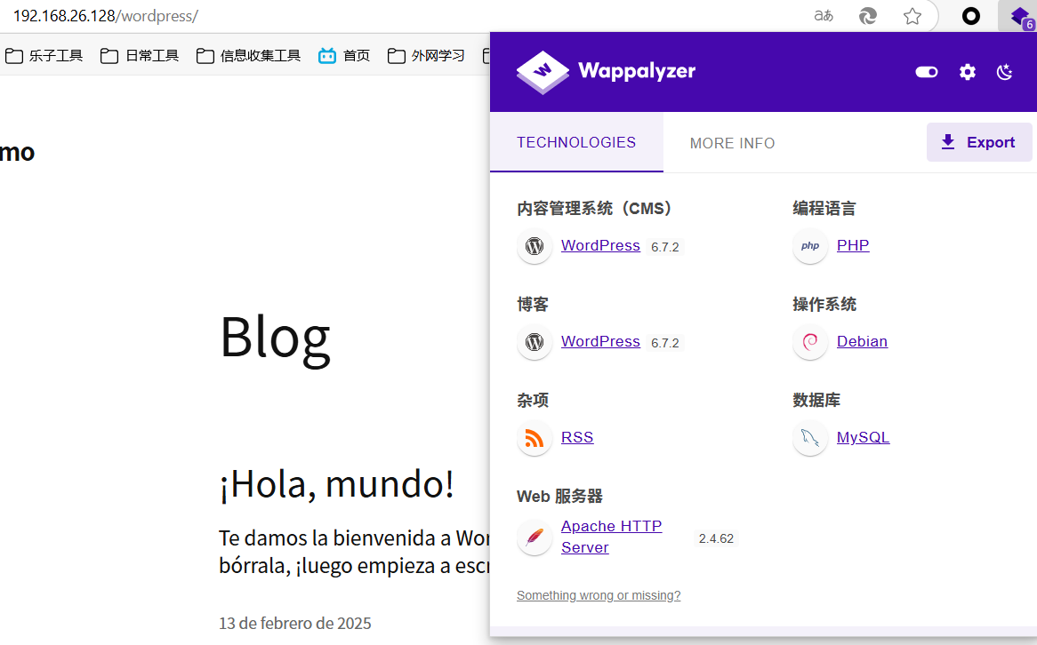This screenshot has width=1037, height=645.
Task: Click the address bar URL
Action: [106, 16]
